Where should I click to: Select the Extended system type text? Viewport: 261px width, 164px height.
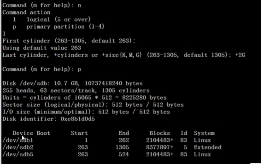(208, 147)
